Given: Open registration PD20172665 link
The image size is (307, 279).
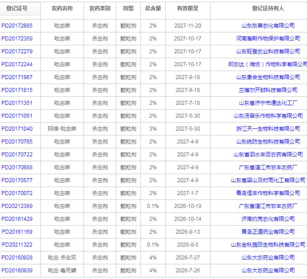Looking at the screenshot, I should pos(17,26).
